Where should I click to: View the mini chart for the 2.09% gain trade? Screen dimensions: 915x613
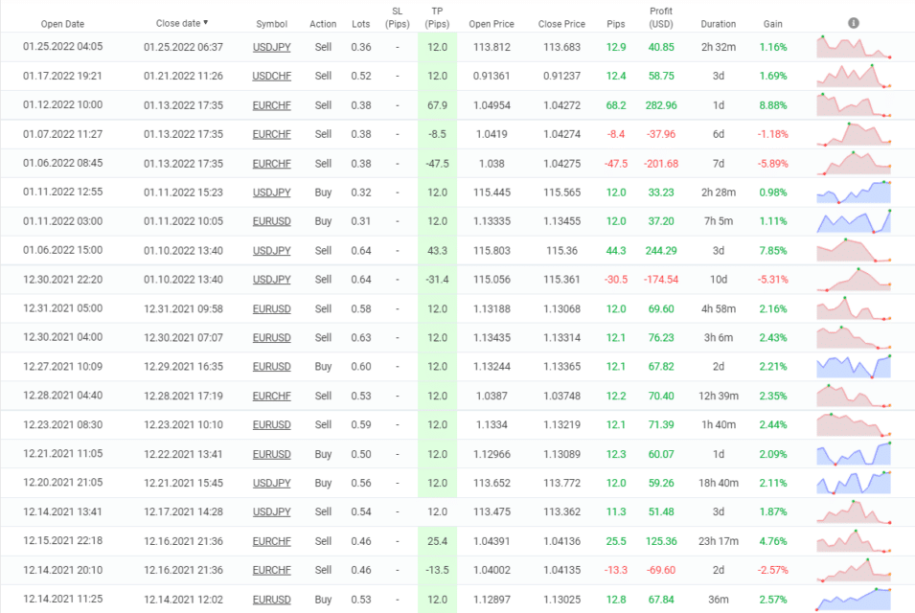(x=853, y=454)
